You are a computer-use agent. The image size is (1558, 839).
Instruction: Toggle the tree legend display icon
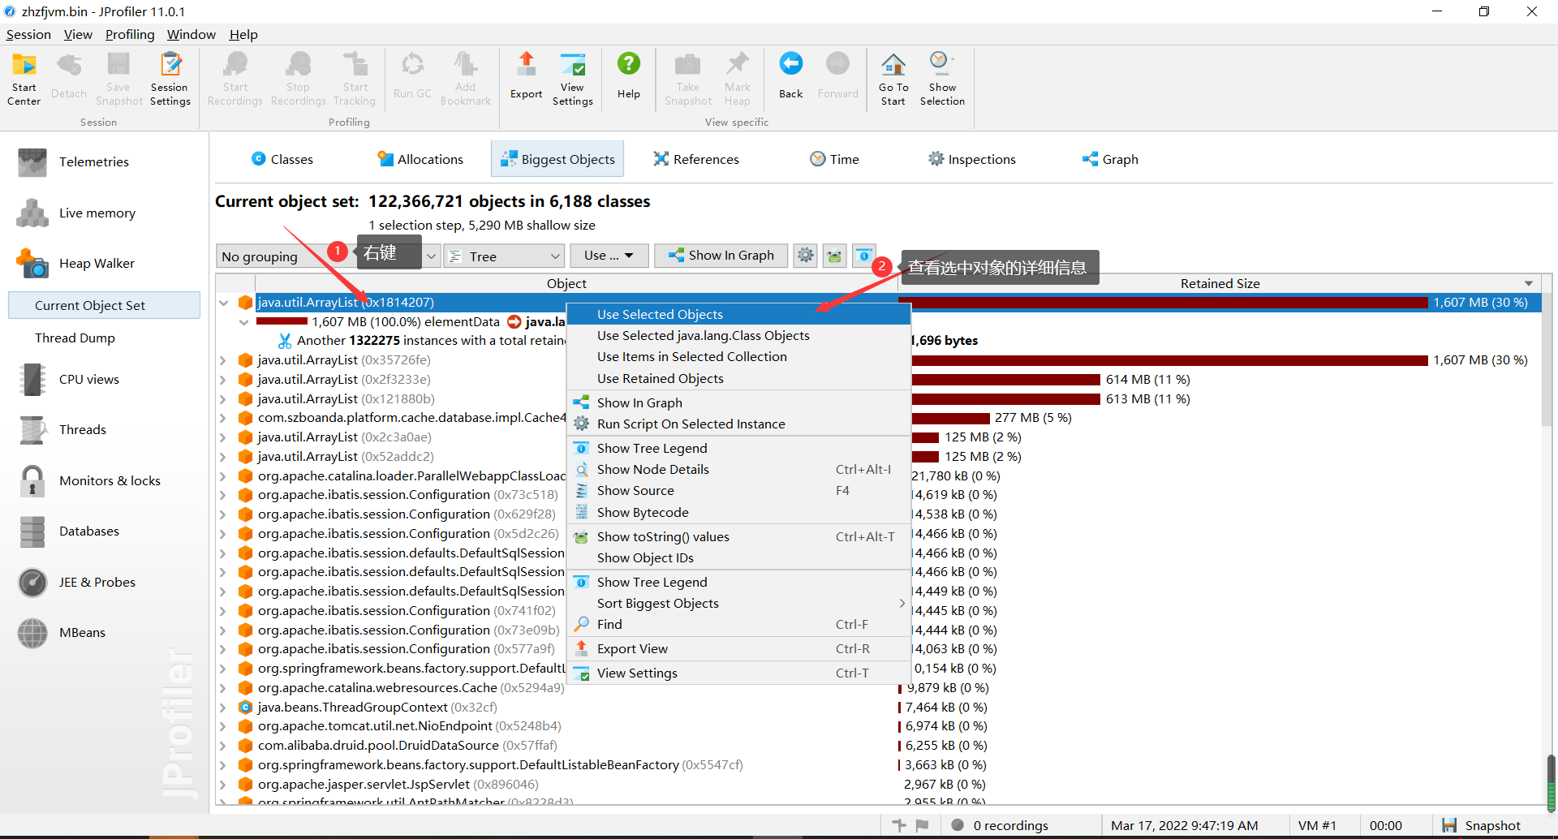point(863,255)
